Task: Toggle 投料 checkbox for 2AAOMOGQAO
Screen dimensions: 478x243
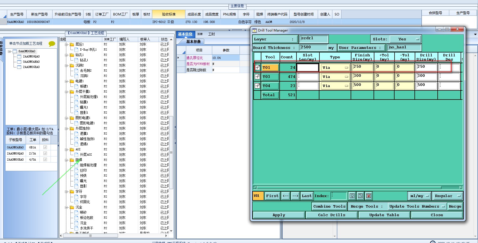Action: pyautogui.click(x=45, y=153)
